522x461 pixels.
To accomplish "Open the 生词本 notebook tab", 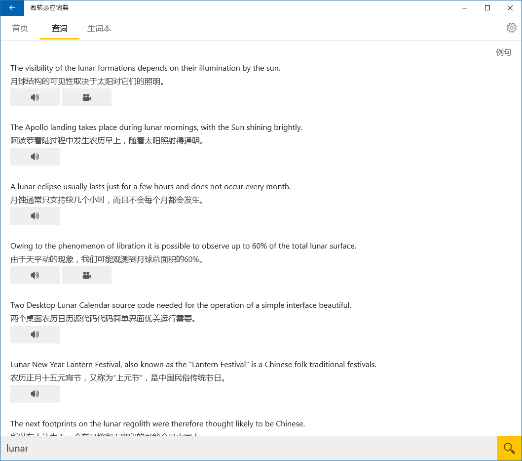I will pos(99,28).
